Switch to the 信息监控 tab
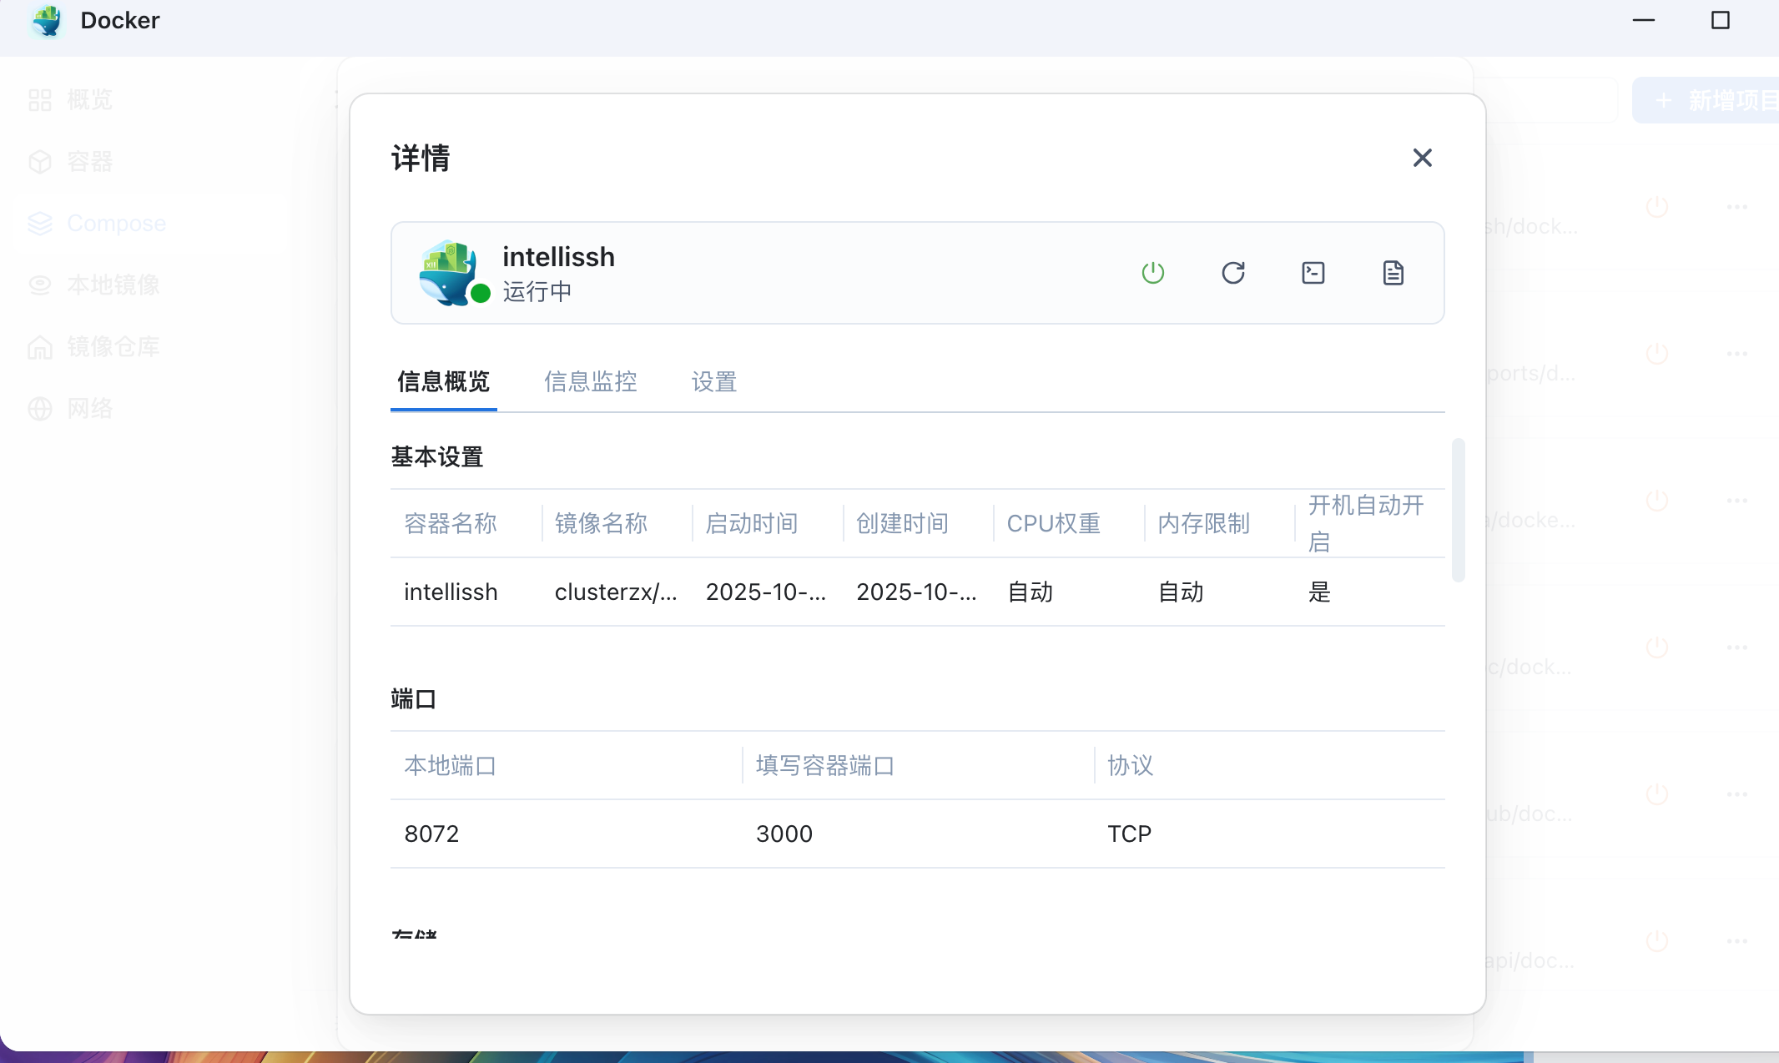 coord(590,382)
